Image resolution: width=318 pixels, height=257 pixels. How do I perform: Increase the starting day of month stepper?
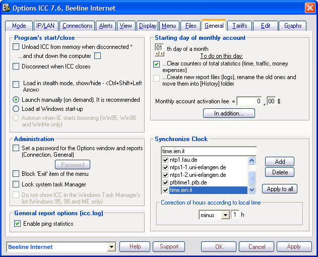click(x=162, y=54)
